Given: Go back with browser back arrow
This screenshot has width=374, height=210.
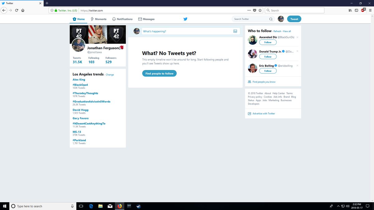Looking at the screenshot, I should click(x=4, y=10).
